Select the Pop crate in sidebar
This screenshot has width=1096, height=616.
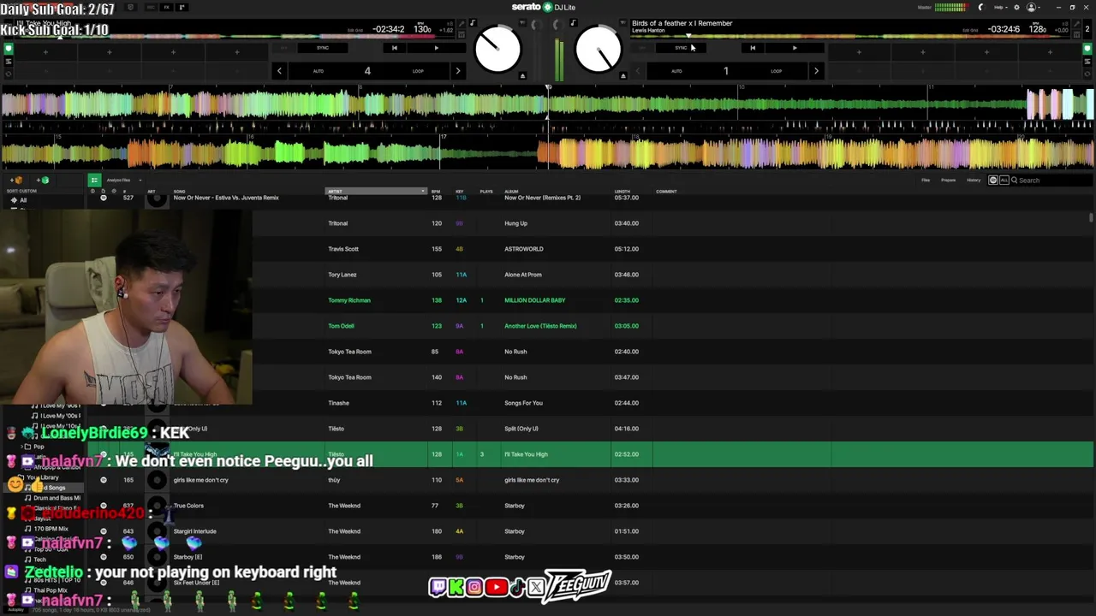coord(39,447)
